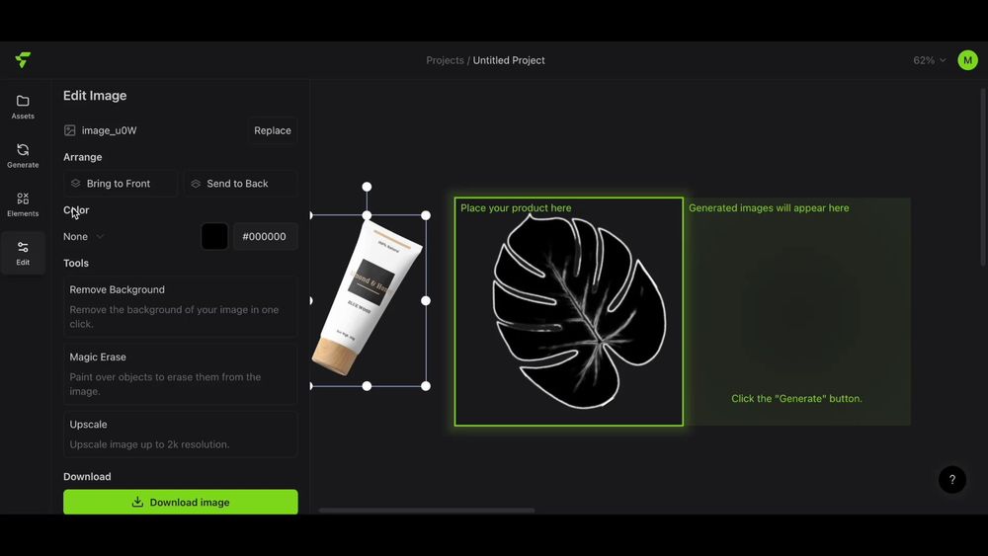Click the green app logo icon
The height and width of the screenshot is (556, 988).
(x=23, y=60)
